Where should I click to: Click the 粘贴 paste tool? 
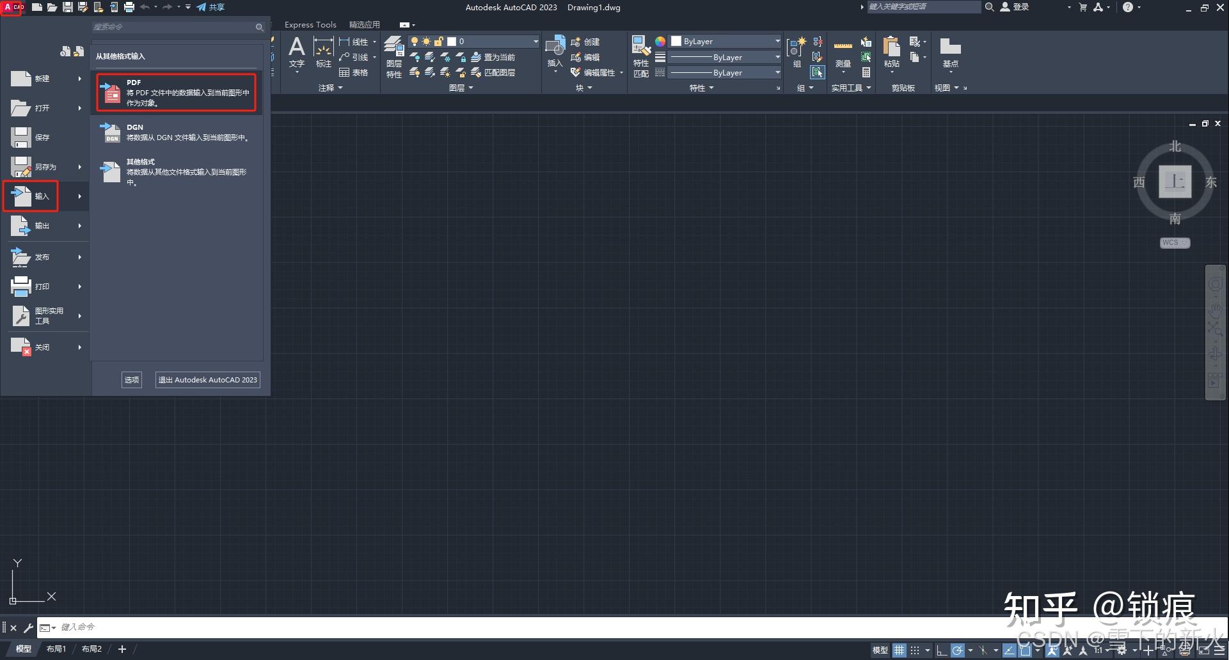(x=892, y=54)
